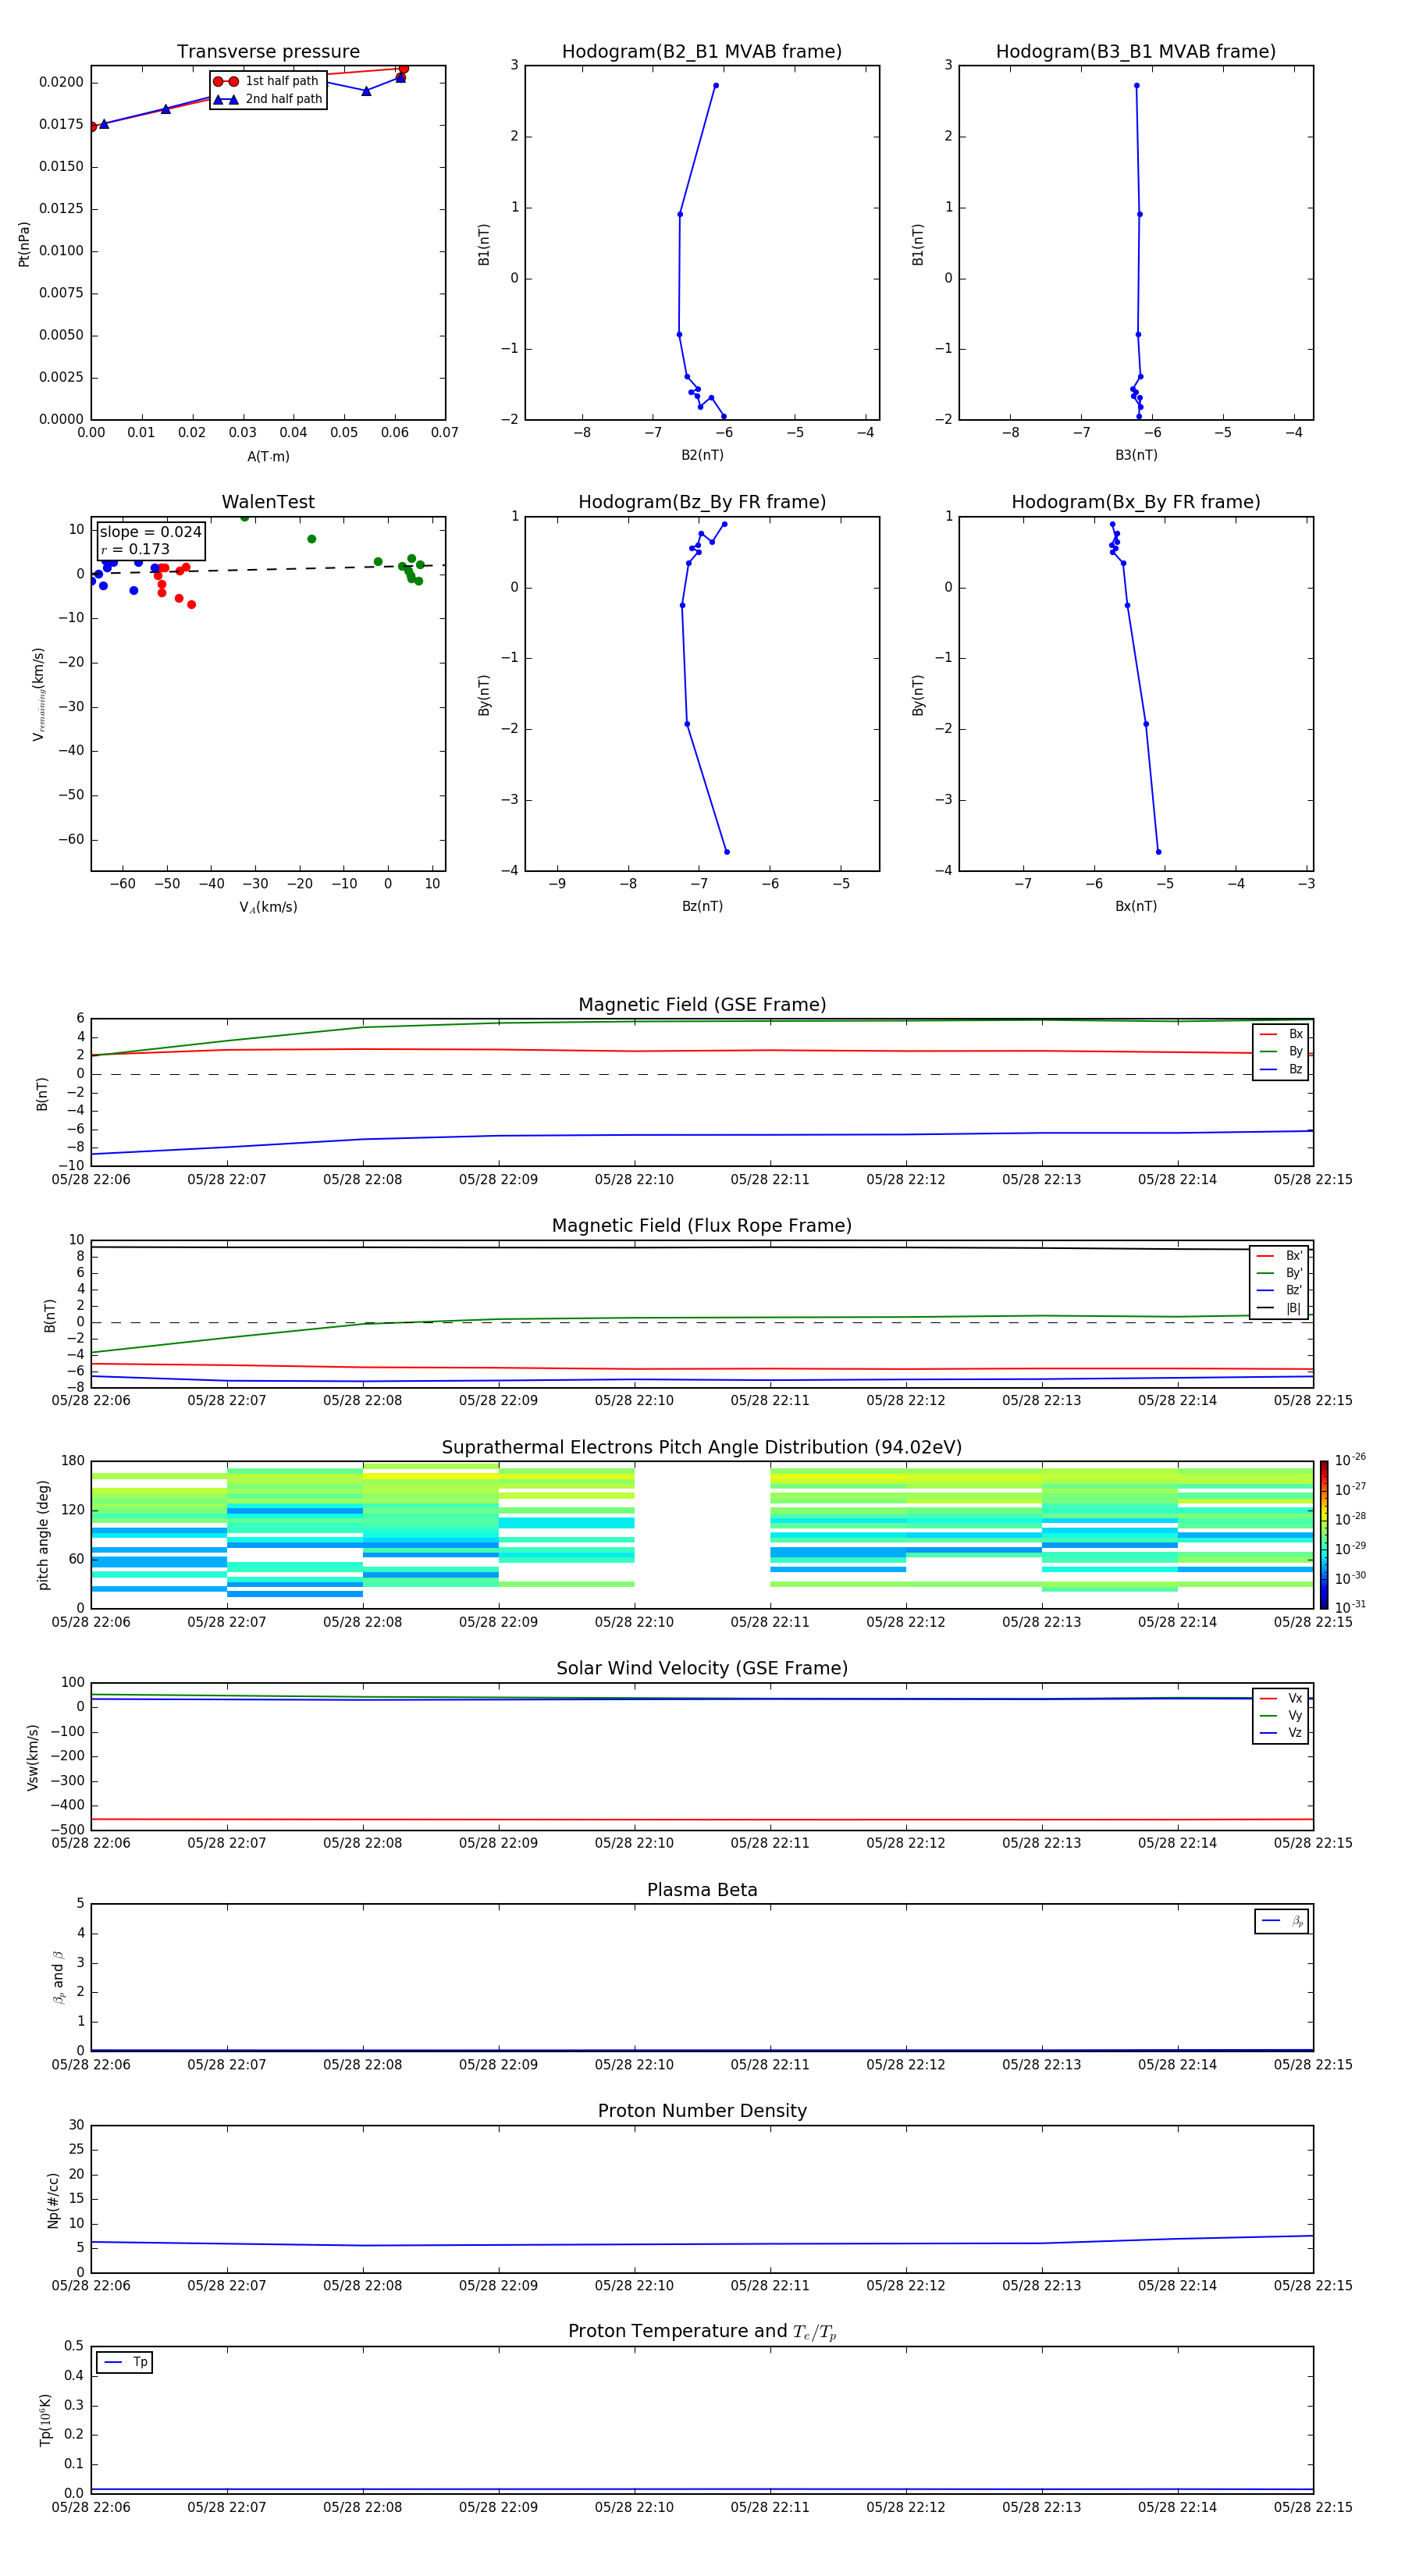
Task: Click the 'r = 0.173' annotation
Action: pyautogui.click(x=135, y=549)
